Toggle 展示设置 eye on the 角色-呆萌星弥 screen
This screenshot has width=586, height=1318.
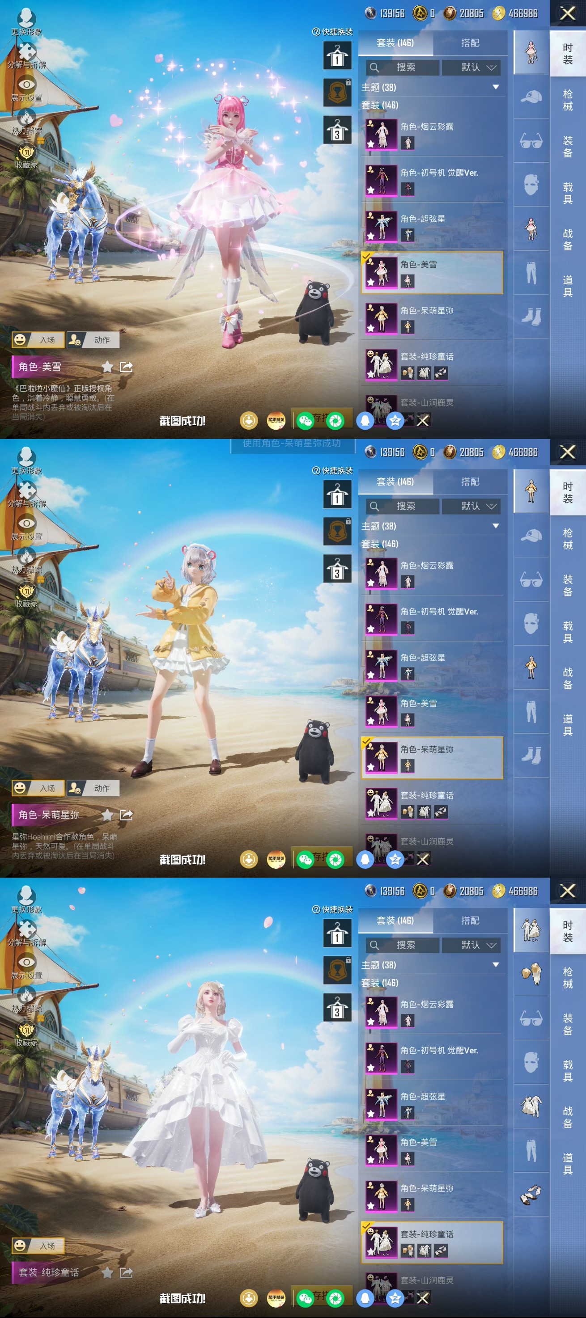pos(26,527)
